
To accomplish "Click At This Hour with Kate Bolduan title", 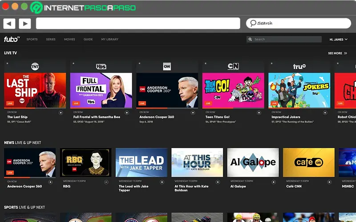I will tap(191, 188).
